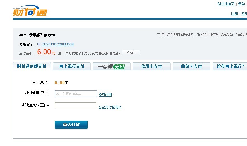Select the 储值卡支付 tab
This screenshot has width=247, height=146.
[x=191, y=66]
